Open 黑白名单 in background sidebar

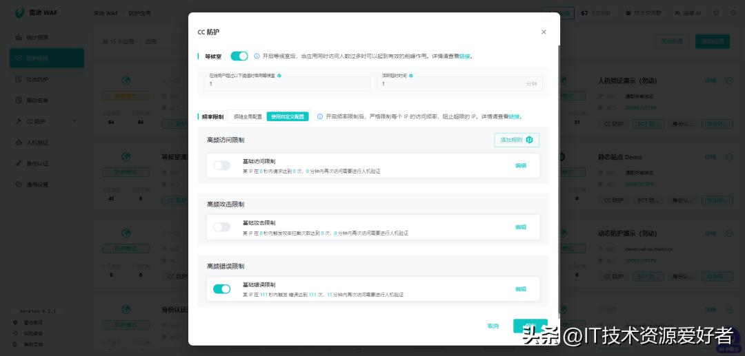click(x=47, y=101)
